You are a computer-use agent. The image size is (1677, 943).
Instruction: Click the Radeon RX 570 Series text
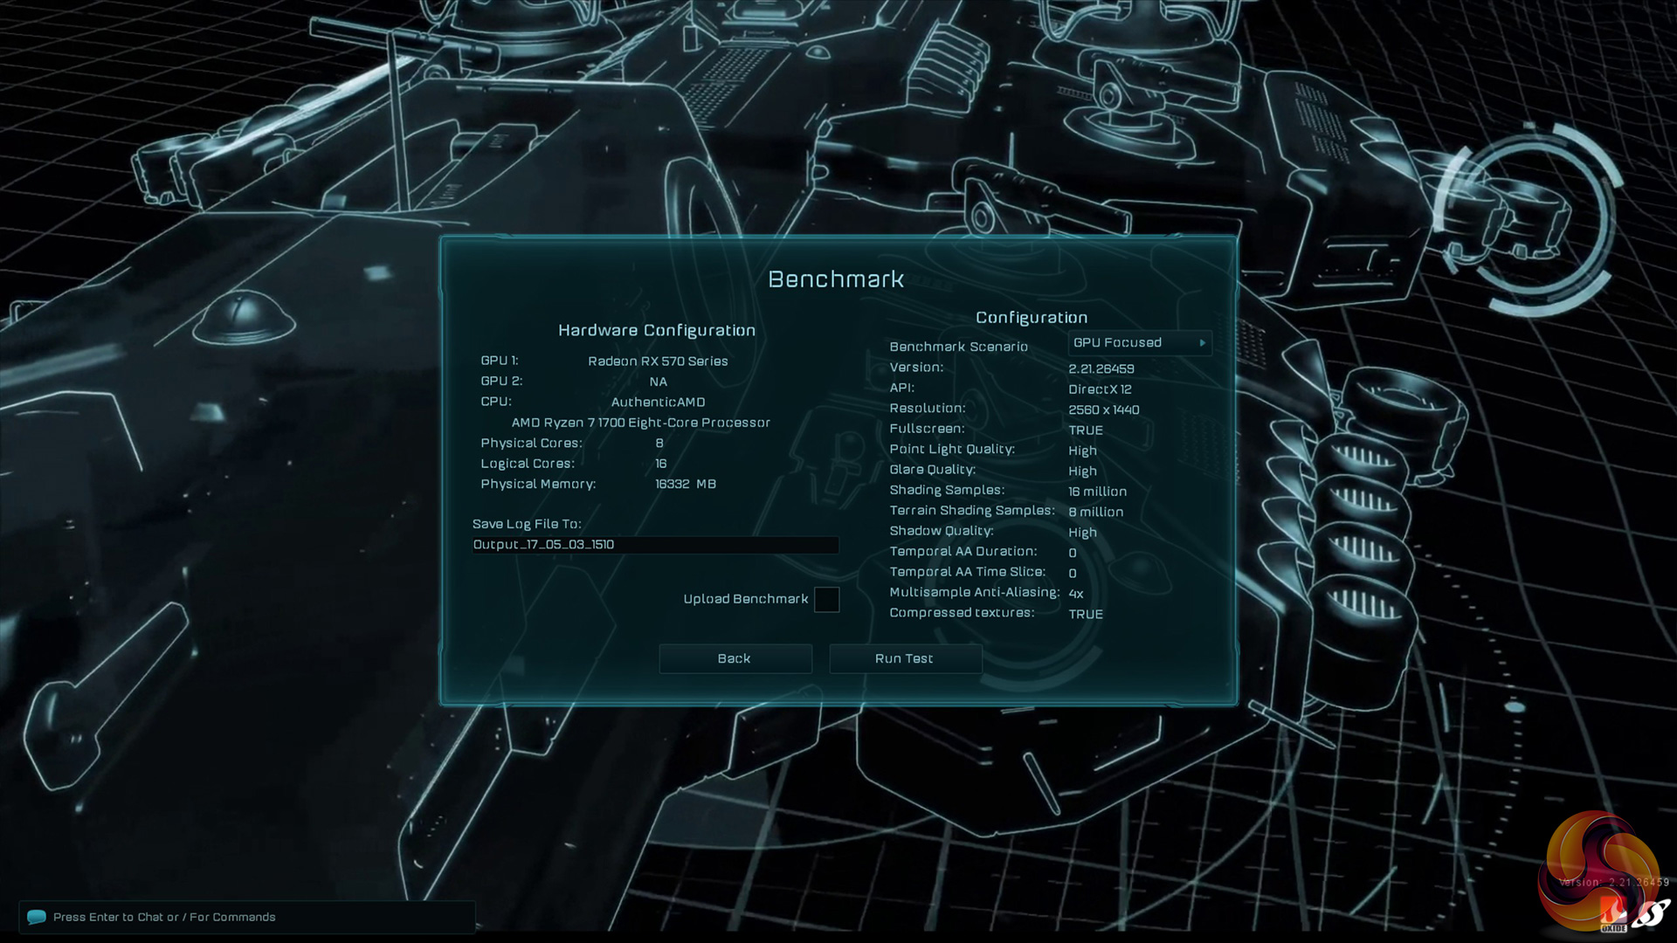point(658,361)
